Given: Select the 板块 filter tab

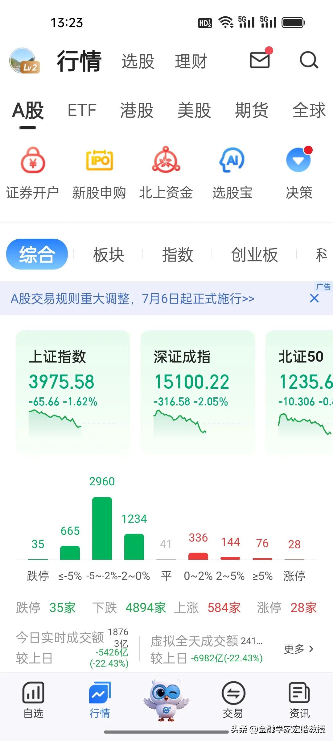Looking at the screenshot, I should pyautogui.click(x=109, y=255).
